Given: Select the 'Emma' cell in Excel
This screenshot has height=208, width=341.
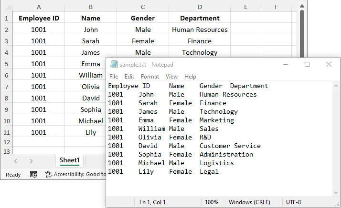Looking at the screenshot, I should (85, 64).
